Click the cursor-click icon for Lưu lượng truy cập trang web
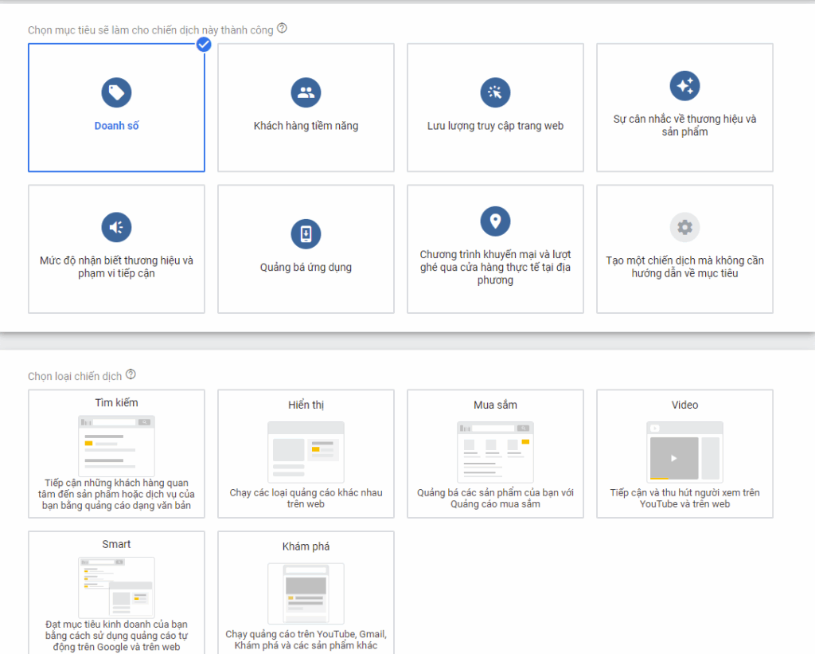The width and height of the screenshot is (815, 654). click(495, 91)
